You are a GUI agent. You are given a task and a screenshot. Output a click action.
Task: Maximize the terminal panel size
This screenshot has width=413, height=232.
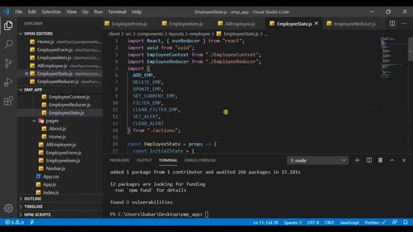point(392,160)
